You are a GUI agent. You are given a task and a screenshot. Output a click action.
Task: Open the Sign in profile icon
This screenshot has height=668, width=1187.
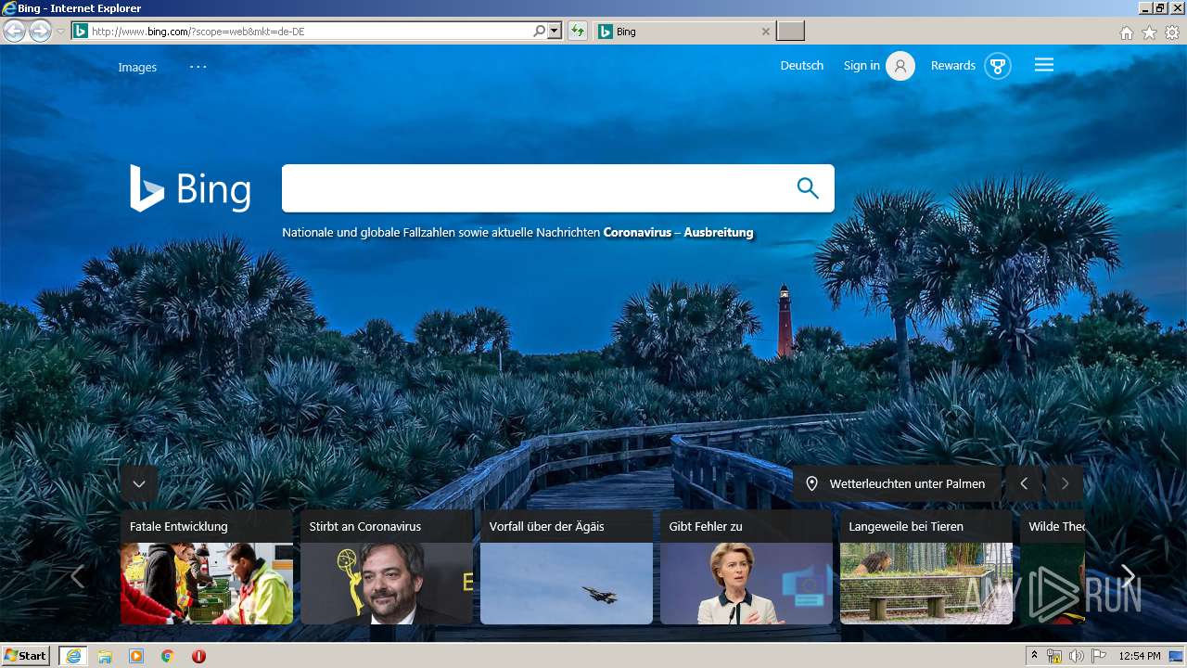tap(900, 66)
